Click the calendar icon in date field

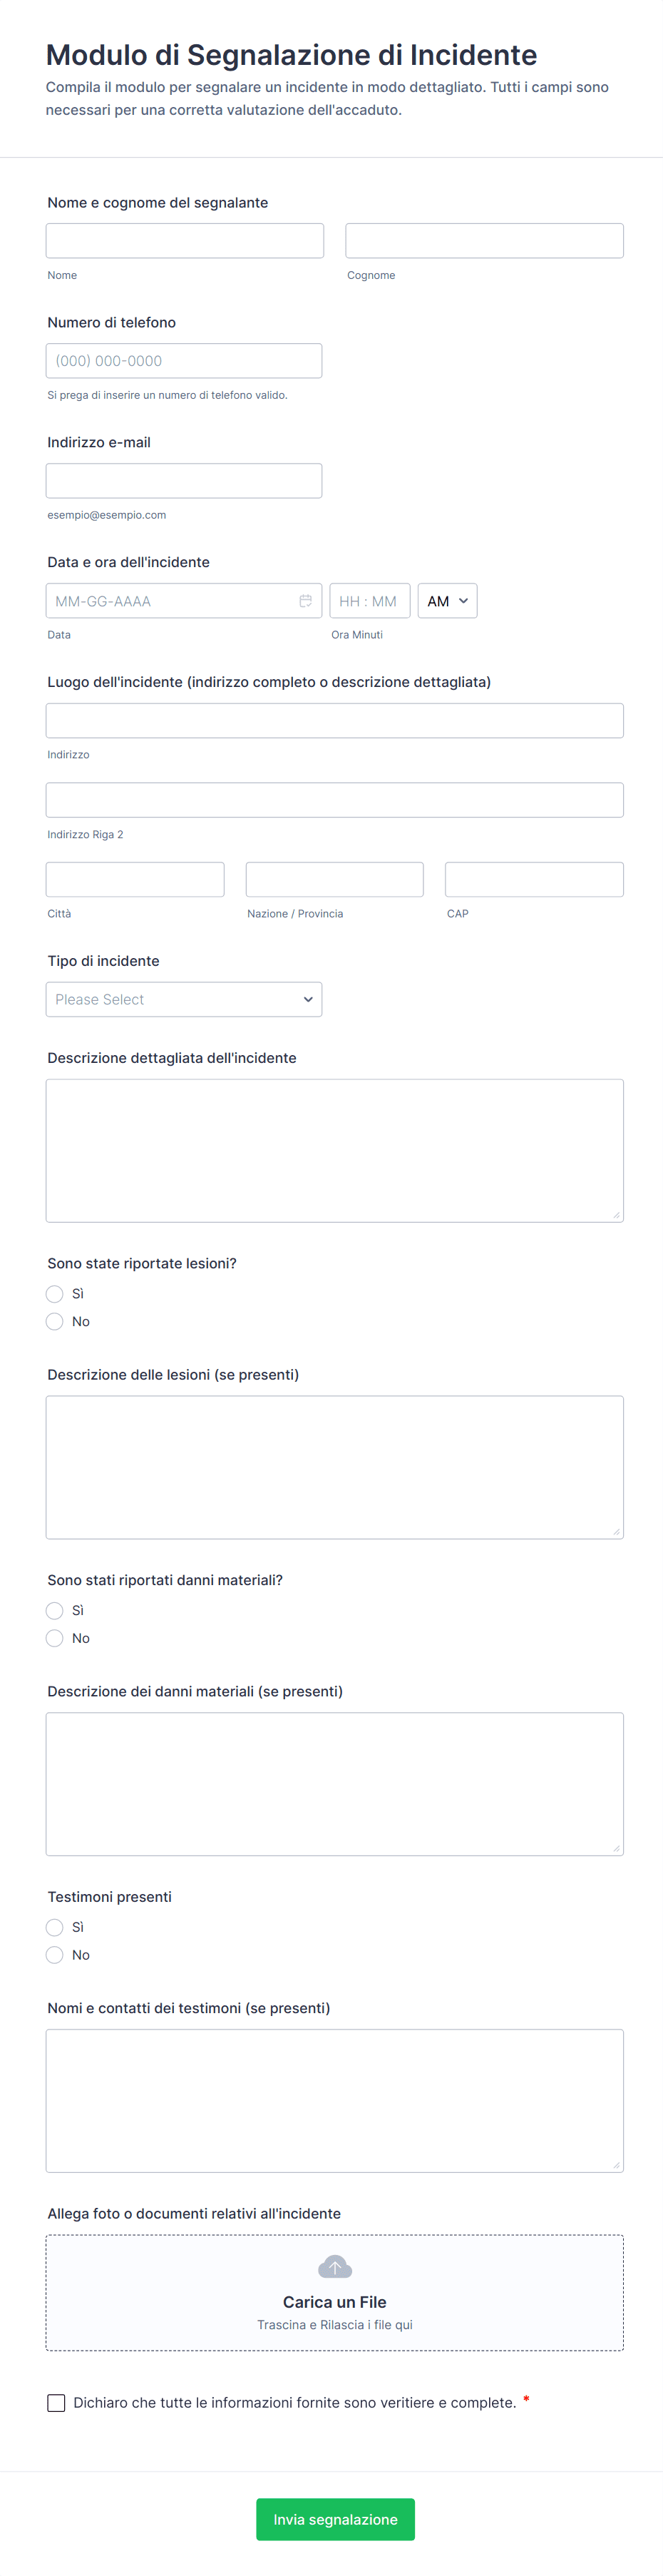(305, 601)
